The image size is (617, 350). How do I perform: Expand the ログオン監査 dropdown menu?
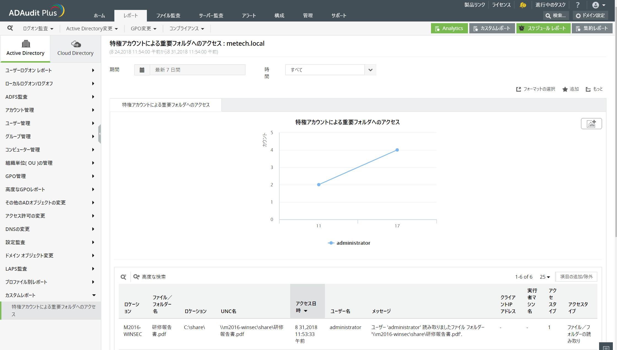point(38,29)
